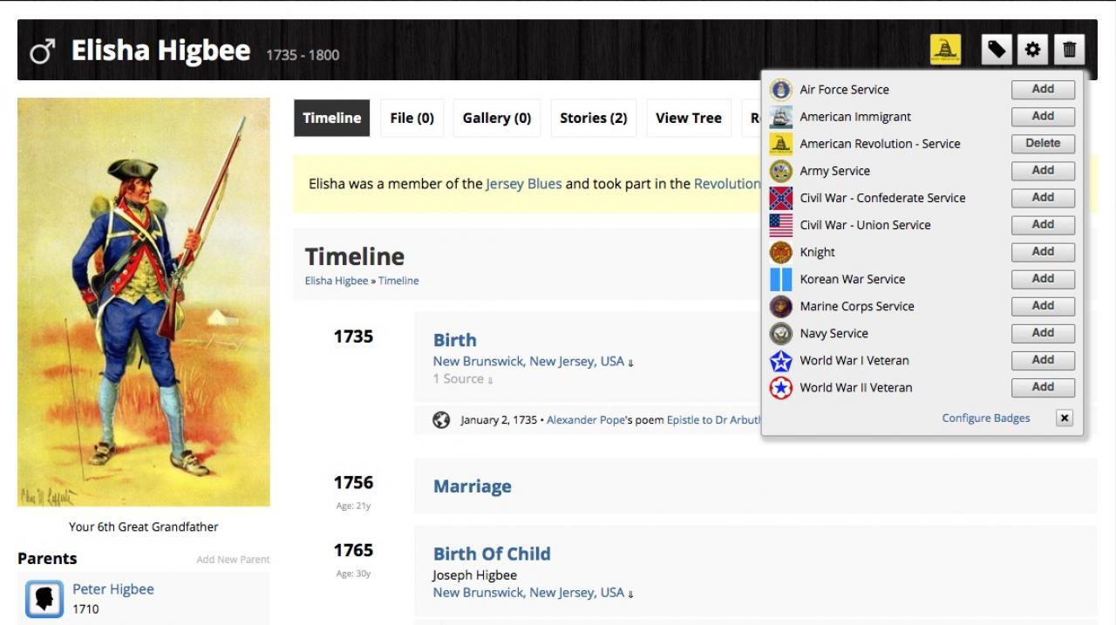Add the Marine Corps Service badge
The height and width of the screenshot is (625, 1116).
[1043, 305]
